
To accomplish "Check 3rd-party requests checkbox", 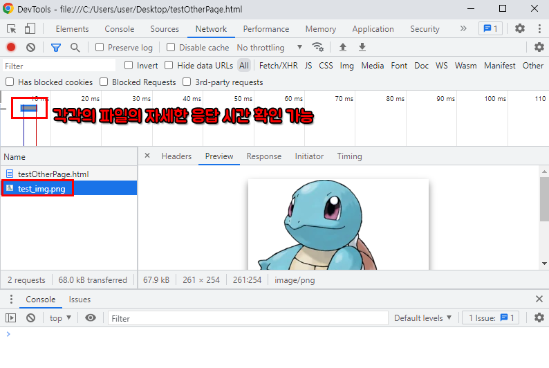I will 187,82.
